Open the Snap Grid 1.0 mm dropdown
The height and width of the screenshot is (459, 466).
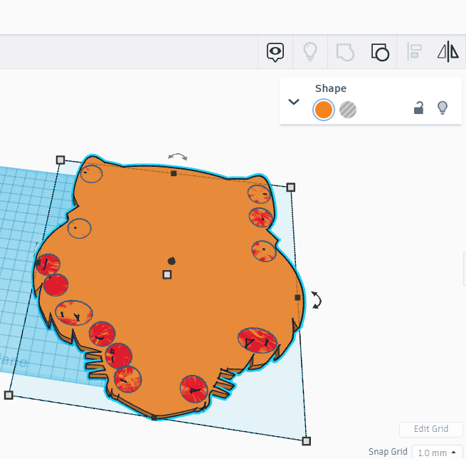(x=437, y=453)
